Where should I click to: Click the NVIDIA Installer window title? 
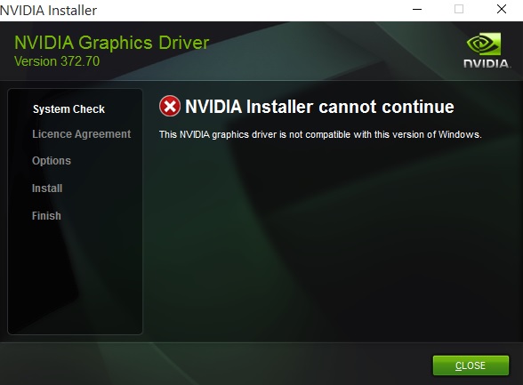tap(48, 11)
